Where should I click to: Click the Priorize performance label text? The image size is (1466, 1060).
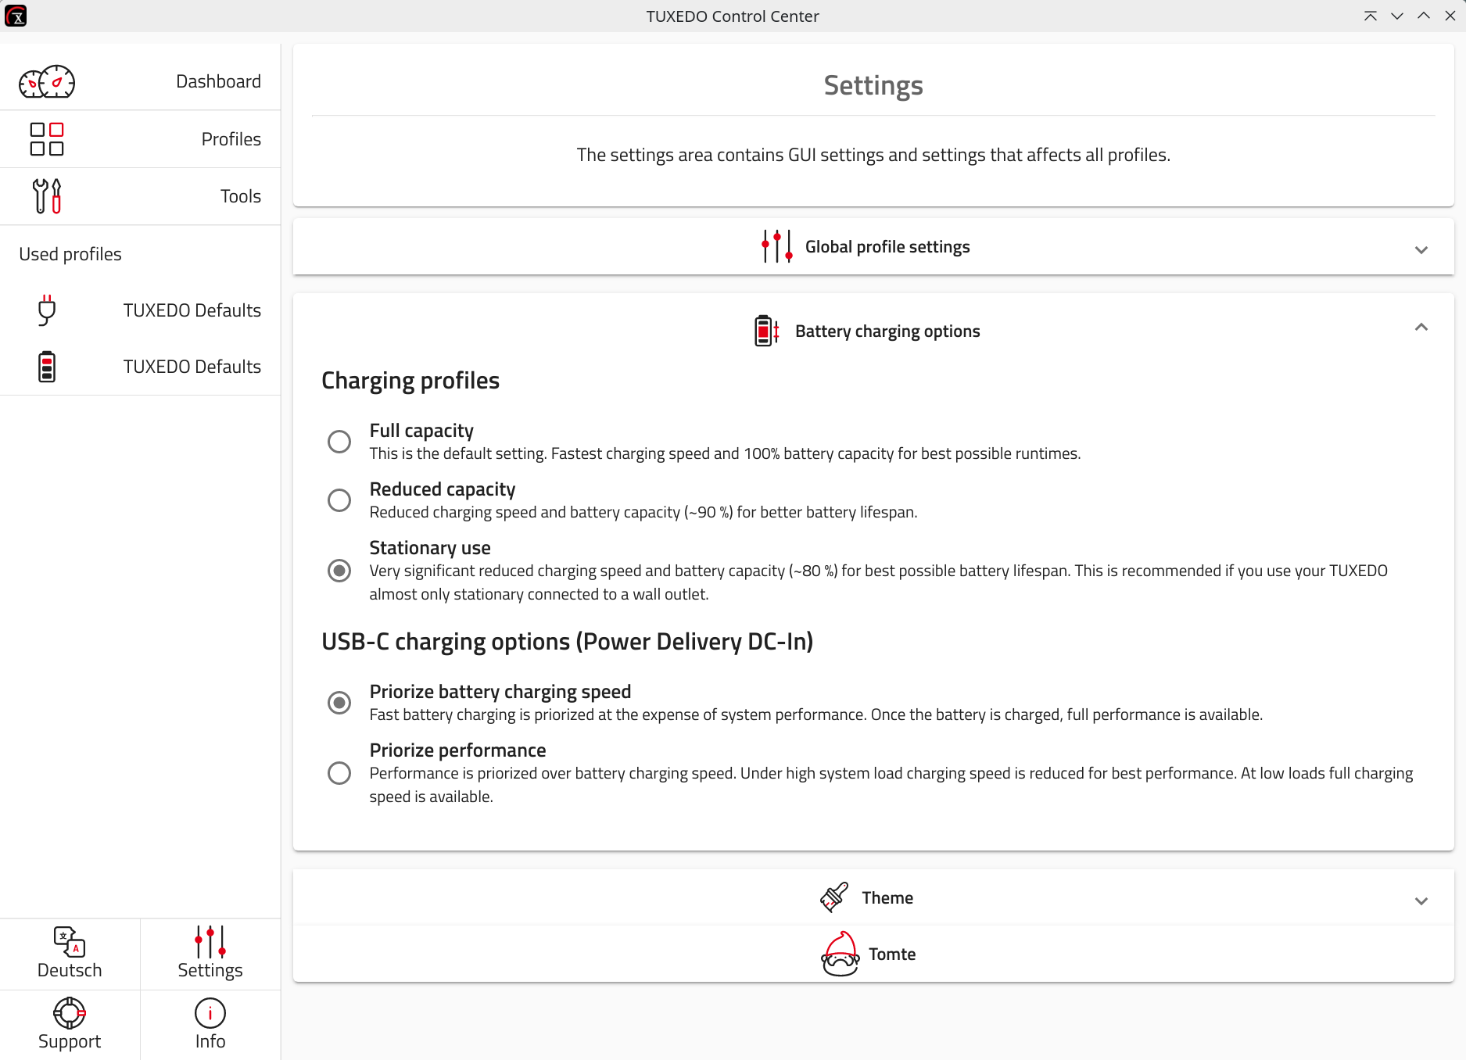[x=457, y=750]
